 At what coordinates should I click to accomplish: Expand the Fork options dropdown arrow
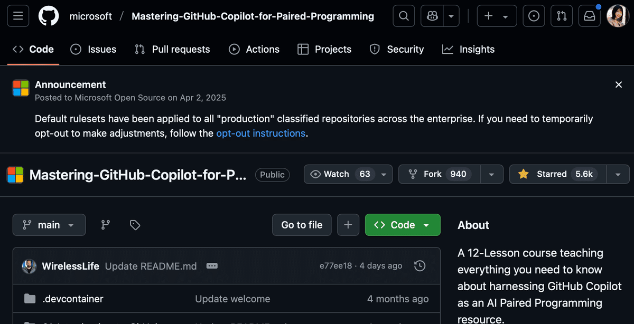click(x=491, y=174)
